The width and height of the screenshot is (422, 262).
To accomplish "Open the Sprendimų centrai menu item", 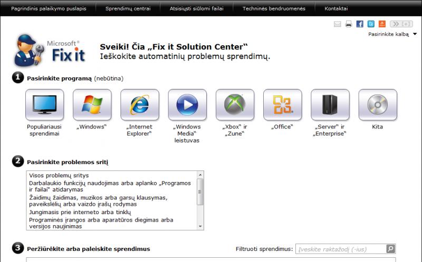I will pos(128,8).
